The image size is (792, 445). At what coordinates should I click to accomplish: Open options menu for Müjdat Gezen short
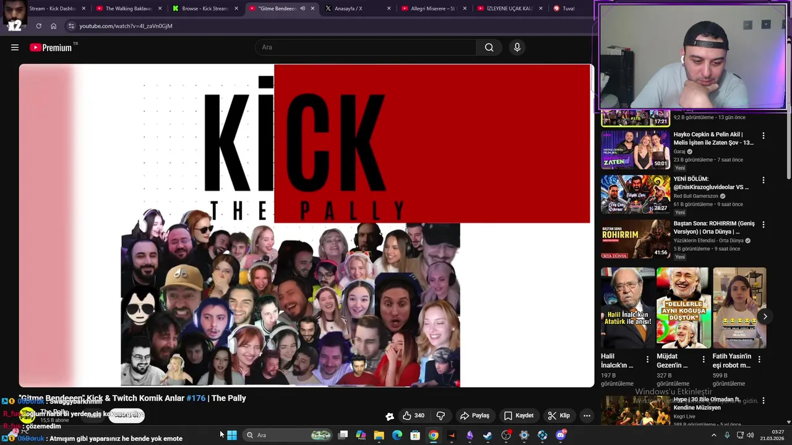click(x=703, y=359)
